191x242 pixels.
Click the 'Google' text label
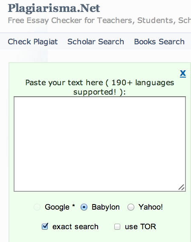pos(57,207)
